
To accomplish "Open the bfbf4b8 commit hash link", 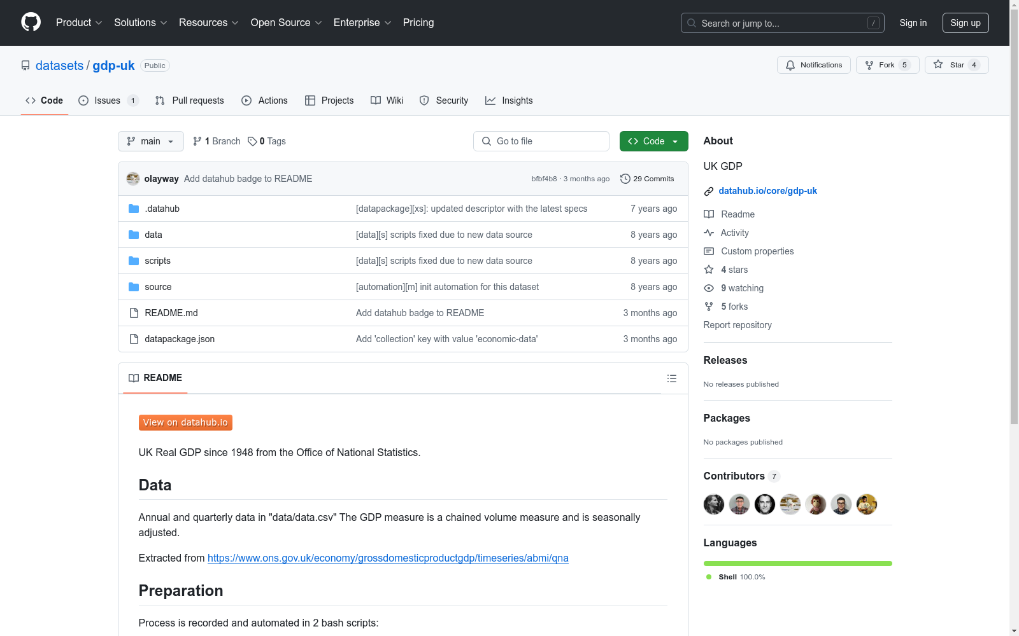I will pyautogui.click(x=544, y=179).
